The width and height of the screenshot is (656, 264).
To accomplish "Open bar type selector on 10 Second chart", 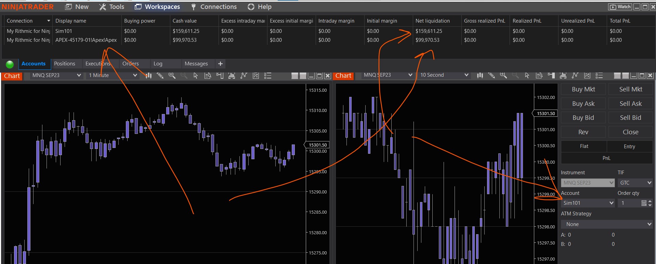I will pyautogui.click(x=480, y=75).
